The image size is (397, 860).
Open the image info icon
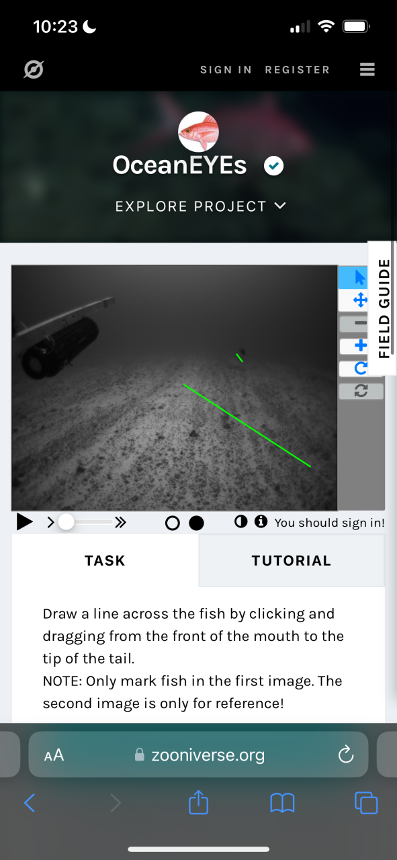tap(261, 521)
